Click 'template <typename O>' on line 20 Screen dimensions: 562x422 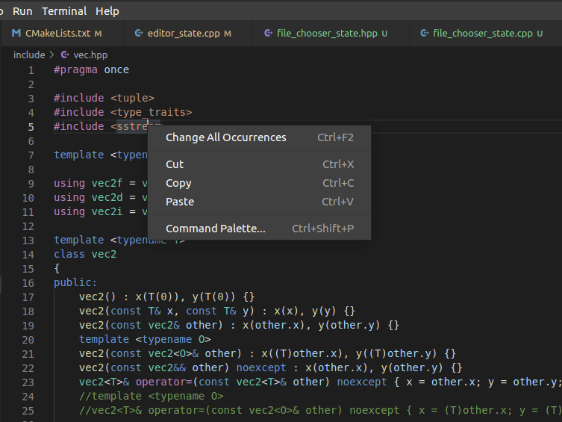145,339
